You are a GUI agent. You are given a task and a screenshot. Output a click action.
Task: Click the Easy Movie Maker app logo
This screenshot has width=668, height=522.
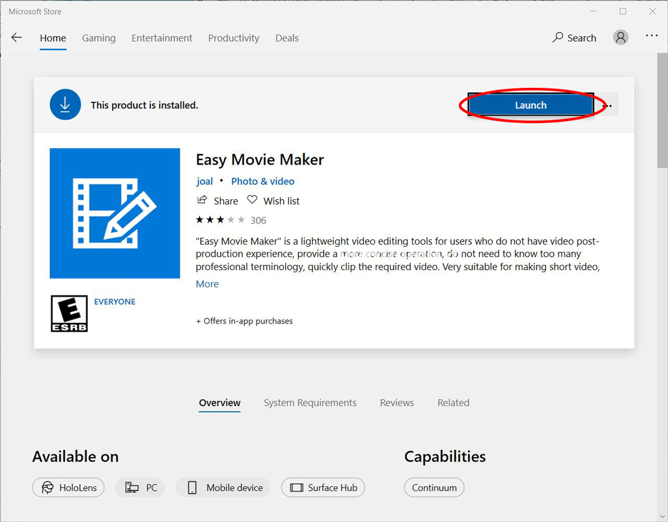[x=115, y=213]
